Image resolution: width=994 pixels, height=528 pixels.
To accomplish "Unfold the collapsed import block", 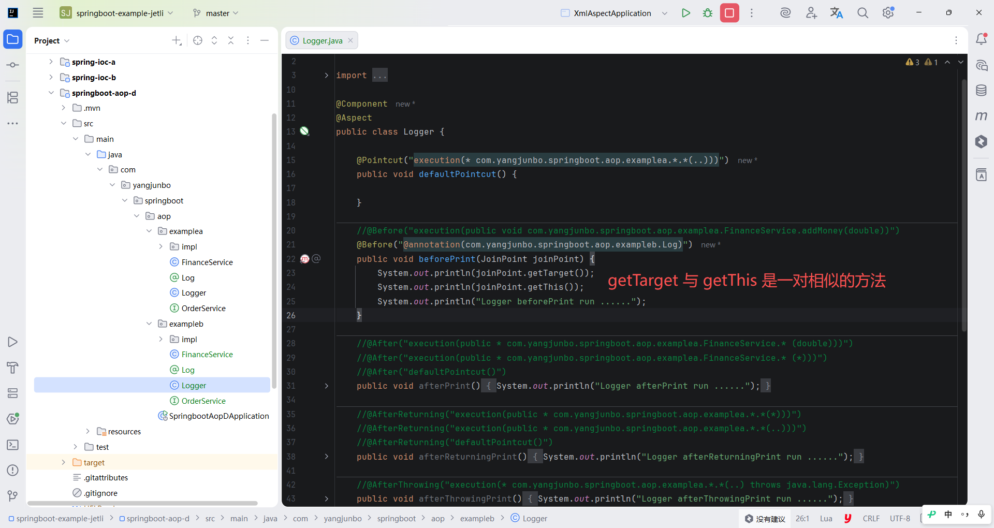I will [326, 76].
